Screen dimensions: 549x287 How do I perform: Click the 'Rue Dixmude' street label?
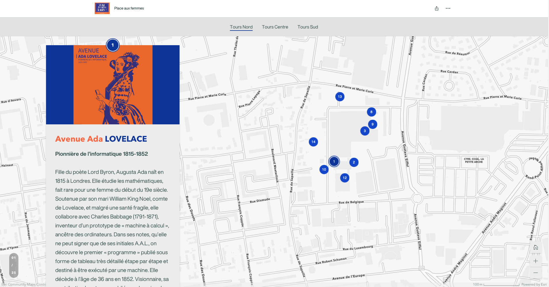pos(260,200)
